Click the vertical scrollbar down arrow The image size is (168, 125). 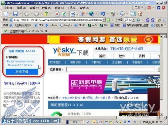161,114
